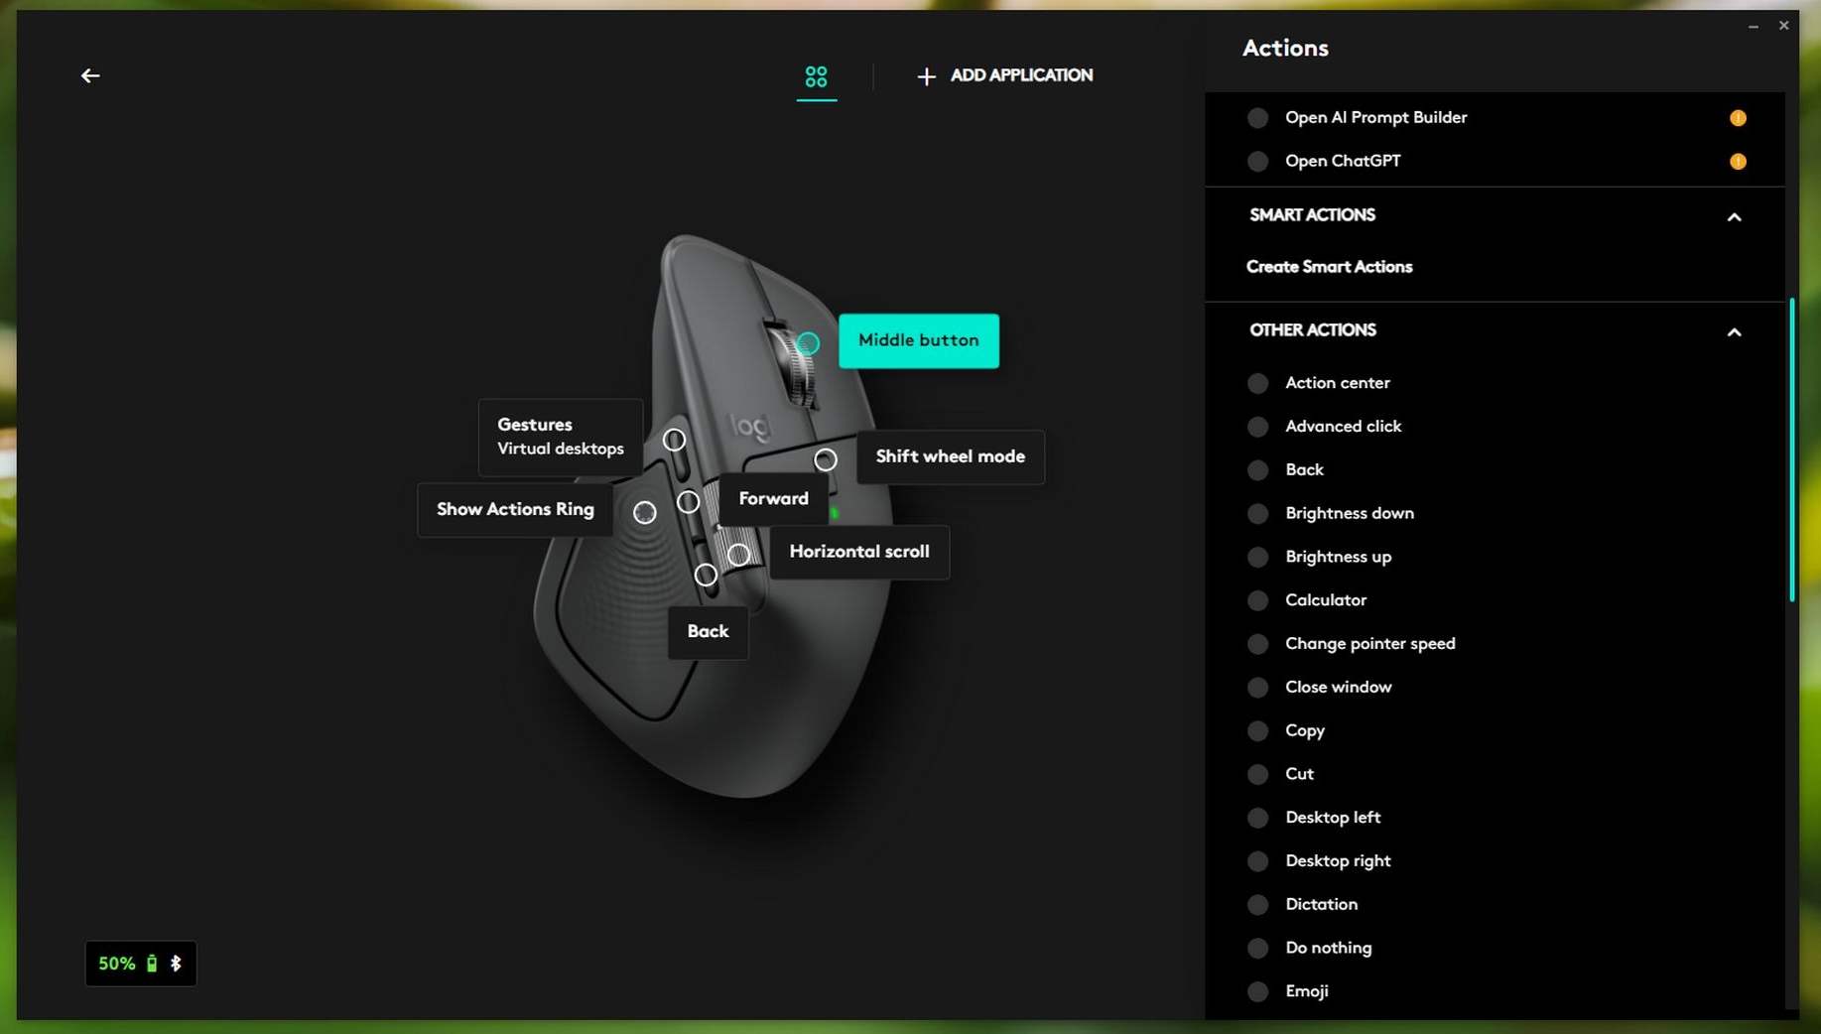
Task: Click the warning badge beside Open ChatGPT
Action: [1737, 162]
